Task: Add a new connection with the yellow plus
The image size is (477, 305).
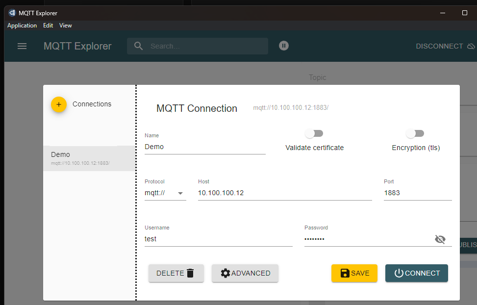Action: 59,104
